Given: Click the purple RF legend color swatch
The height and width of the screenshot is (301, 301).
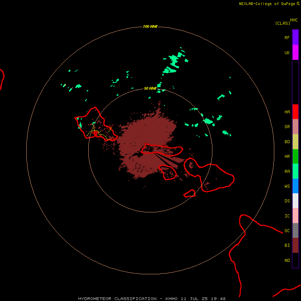Looking at the screenshot, I should pyautogui.click(x=295, y=37).
